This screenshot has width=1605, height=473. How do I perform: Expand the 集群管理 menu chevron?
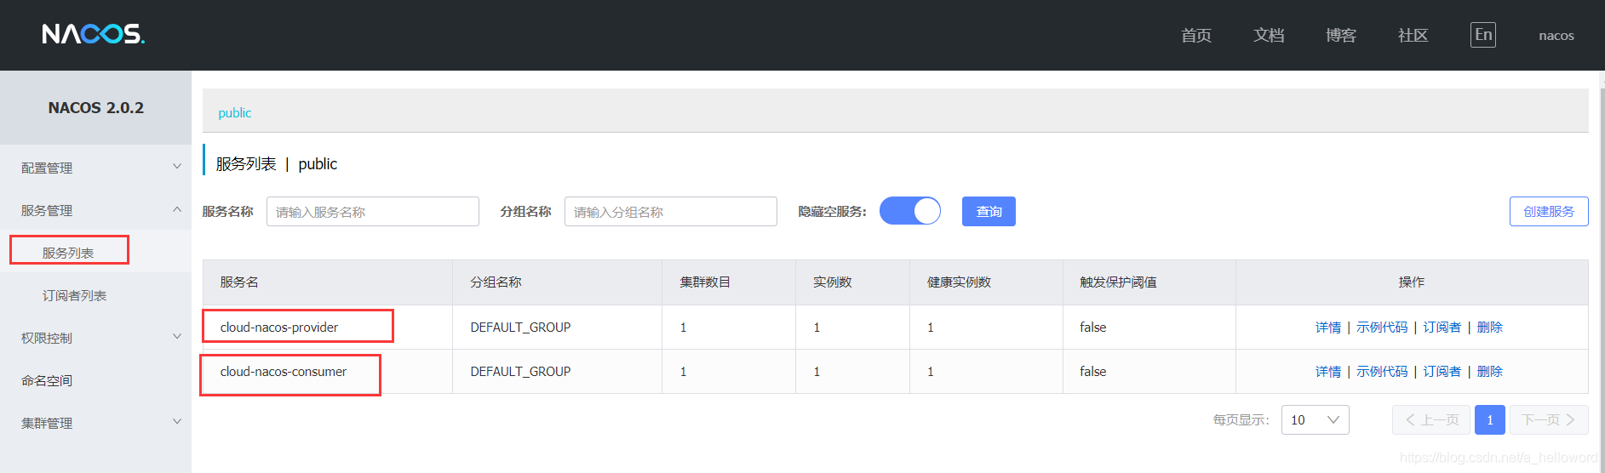click(x=177, y=422)
